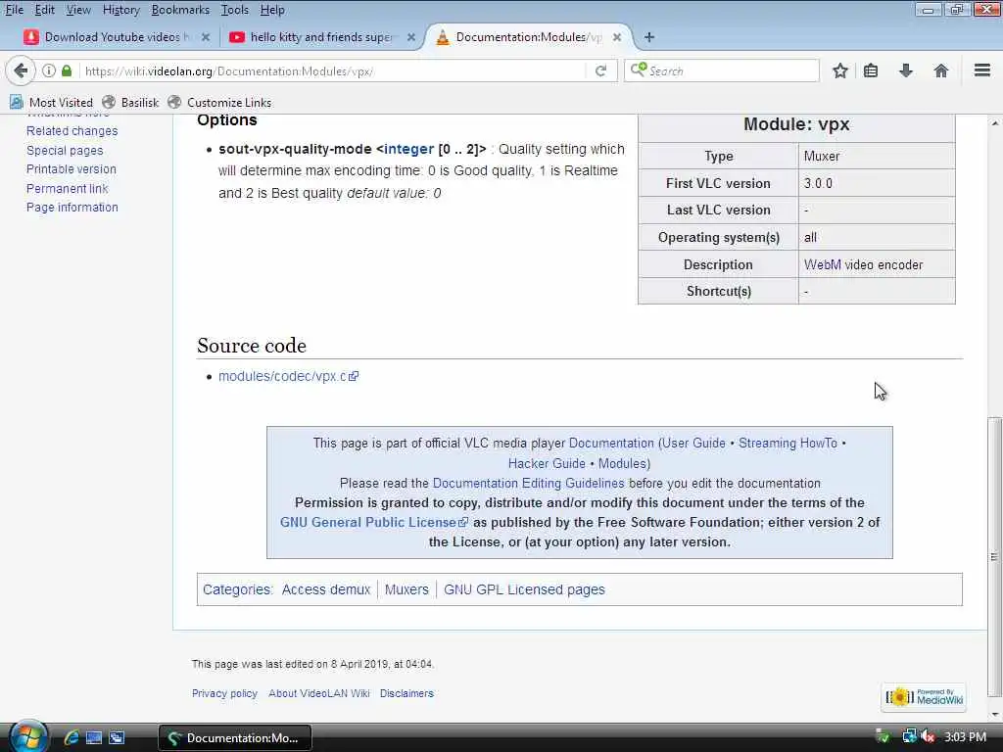This screenshot has height=752, width=1003.
Task: Open Disclaimers footer link
Action: 406,693
